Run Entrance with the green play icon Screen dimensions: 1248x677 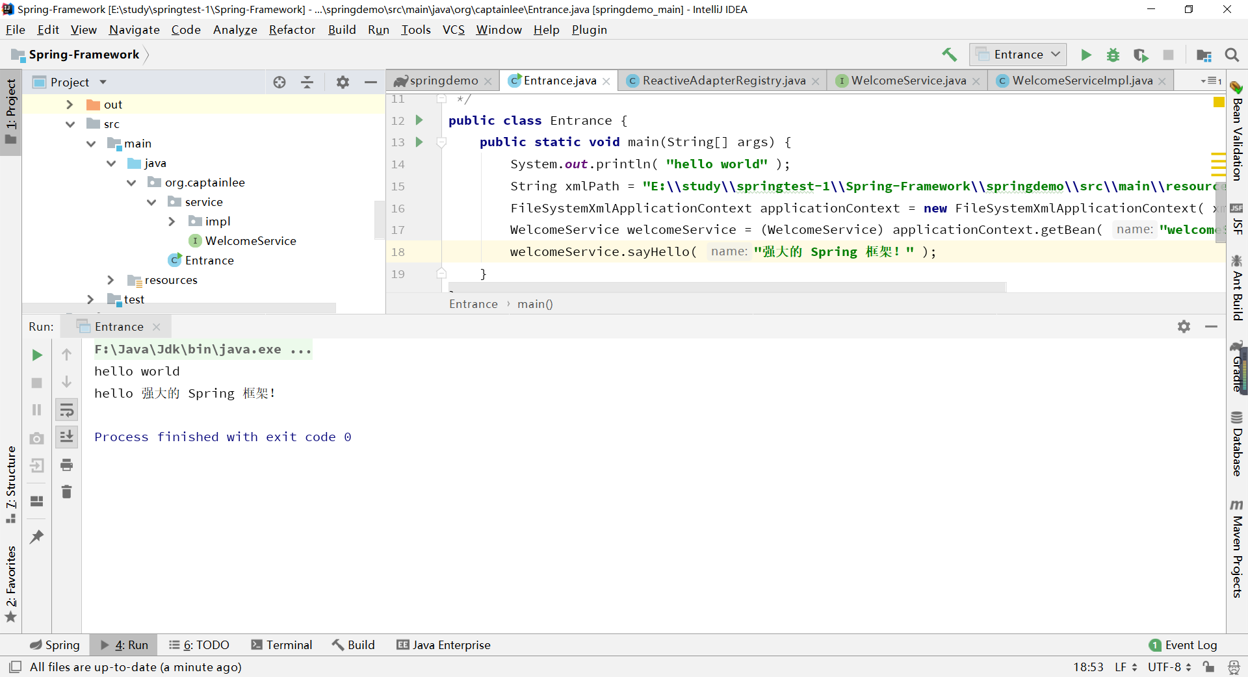(1086, 55)
